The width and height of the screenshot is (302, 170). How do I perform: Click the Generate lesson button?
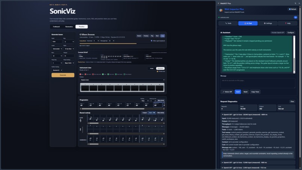tap(63, 75)
